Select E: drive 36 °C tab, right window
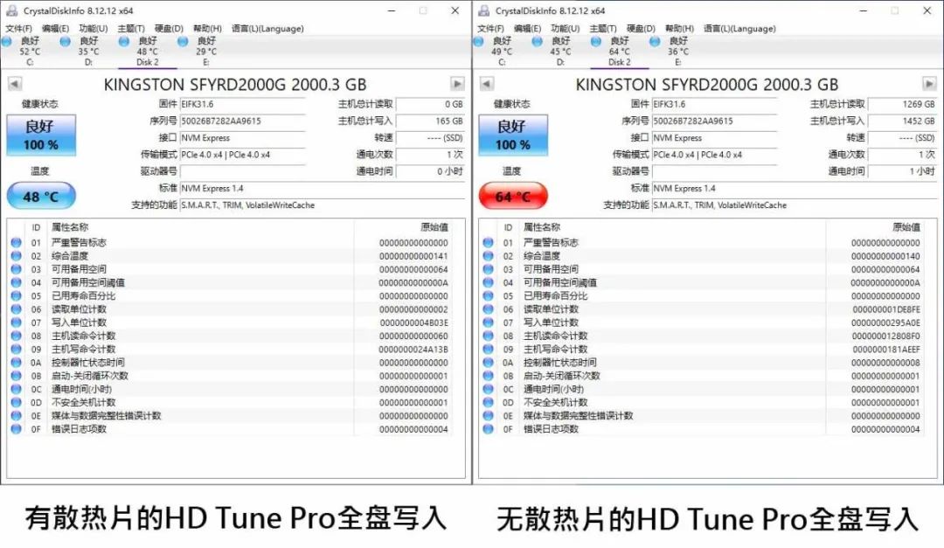This screenshot has width=944, height=548. (x=678, y=52)
